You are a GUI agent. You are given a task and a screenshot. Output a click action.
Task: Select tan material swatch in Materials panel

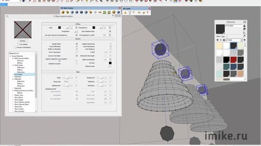click(x=241, y=74)
